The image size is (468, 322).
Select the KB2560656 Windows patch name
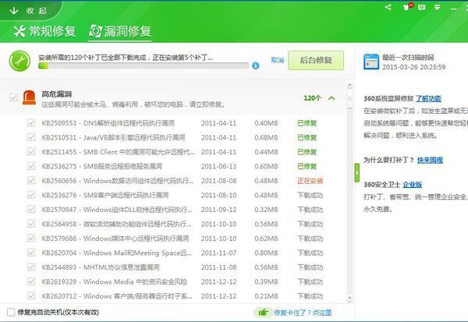pyautogui.click(x=118, y=181)
